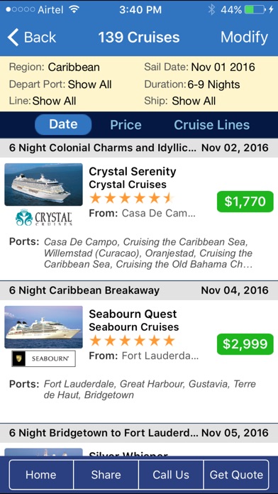Select the $1,770 green price tag
This screenshot has height=494, width=278.
pos(245,202)
